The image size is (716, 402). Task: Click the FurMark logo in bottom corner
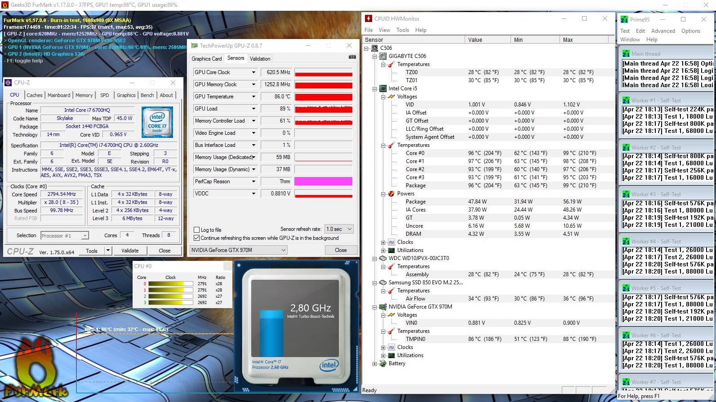(36, 368)
